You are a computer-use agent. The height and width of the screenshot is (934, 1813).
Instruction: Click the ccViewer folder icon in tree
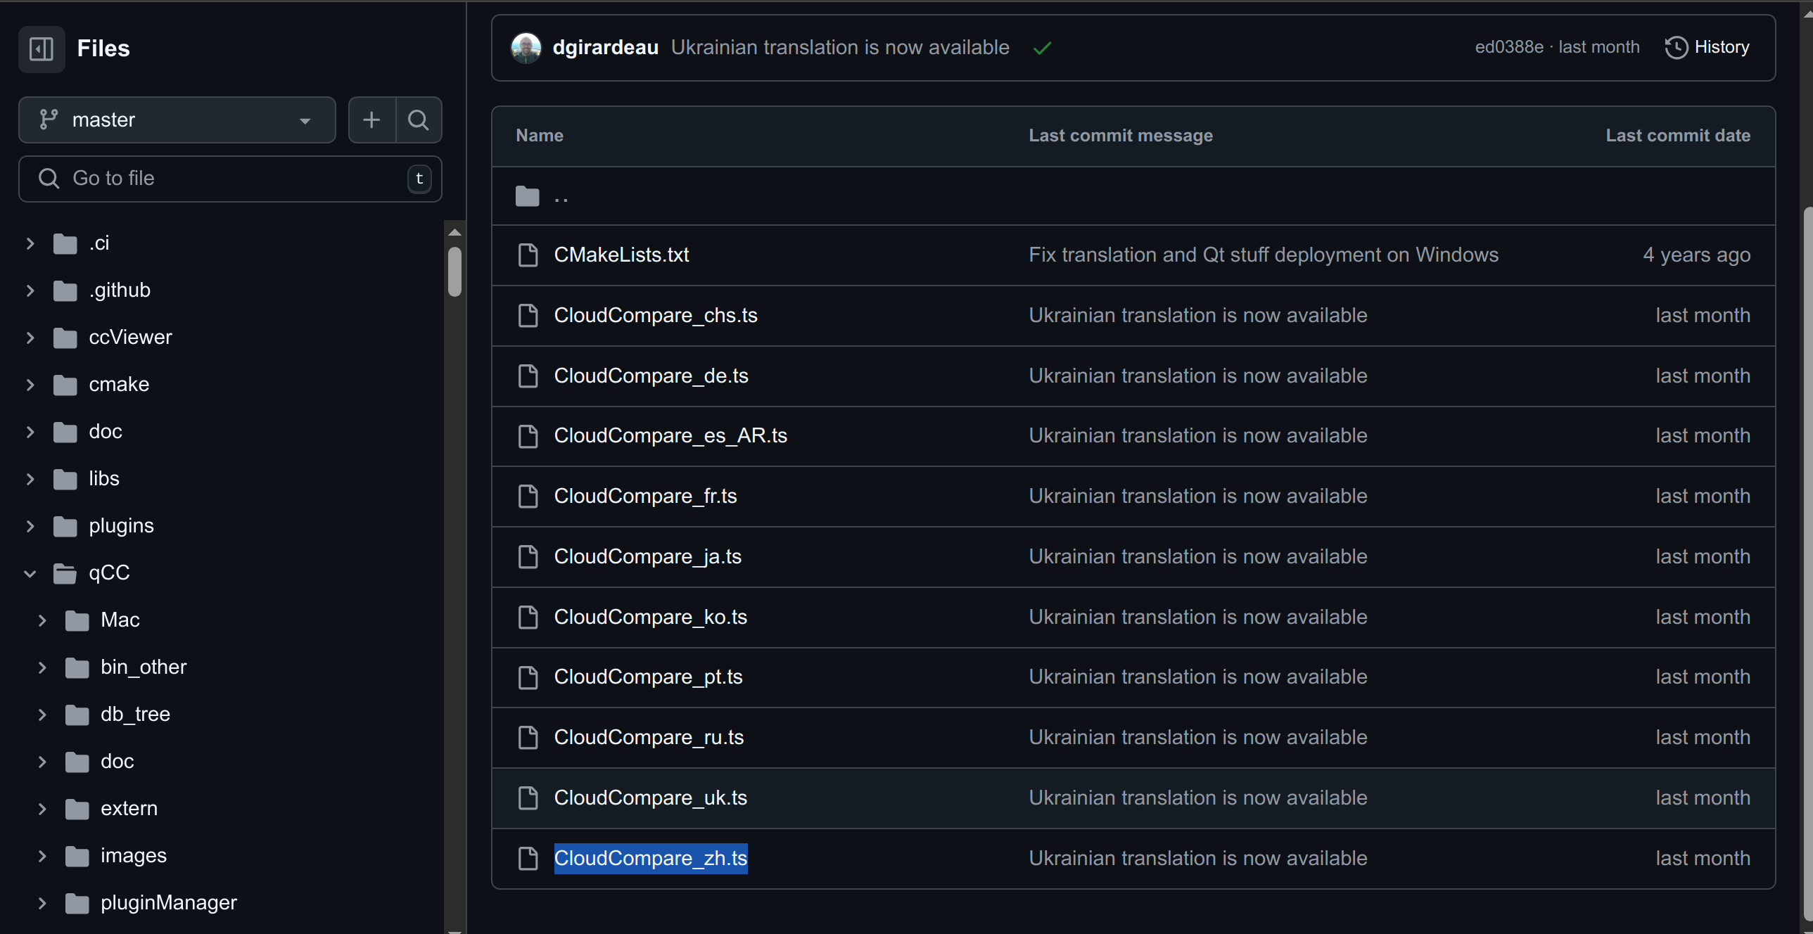click(65, 338)
